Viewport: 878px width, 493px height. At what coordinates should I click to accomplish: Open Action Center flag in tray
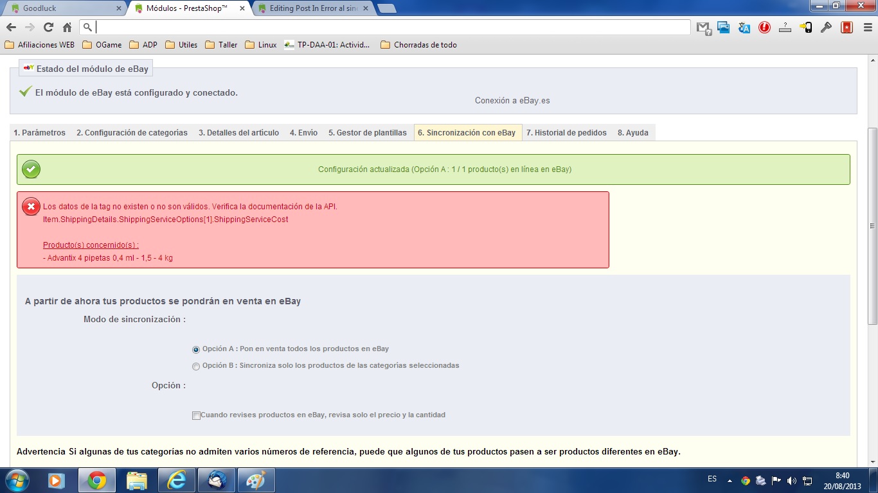coord(776,480)
